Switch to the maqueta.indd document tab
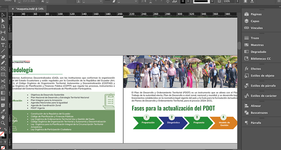The height and width of the screenshot is (150, 281). point(30,9)
